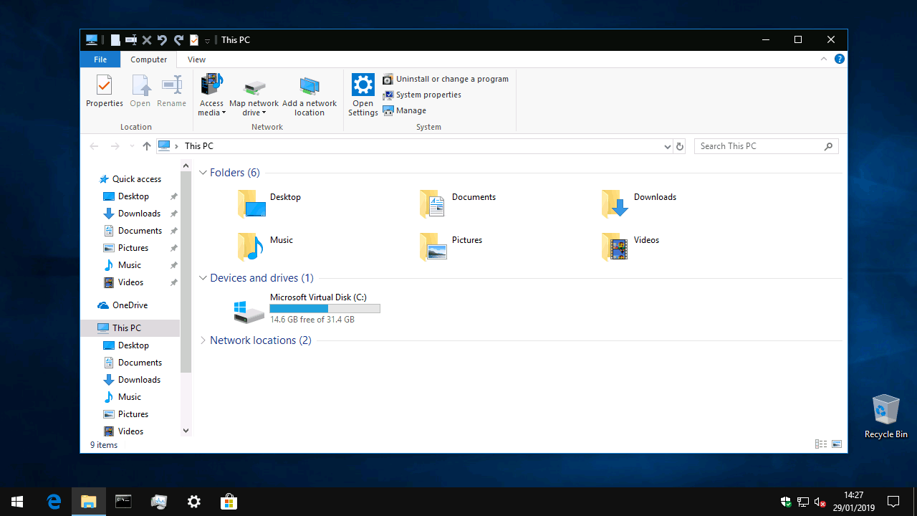The image size is (917, 516).
Task: Click the Properties icon in ribbon
Action: (105, 91)
